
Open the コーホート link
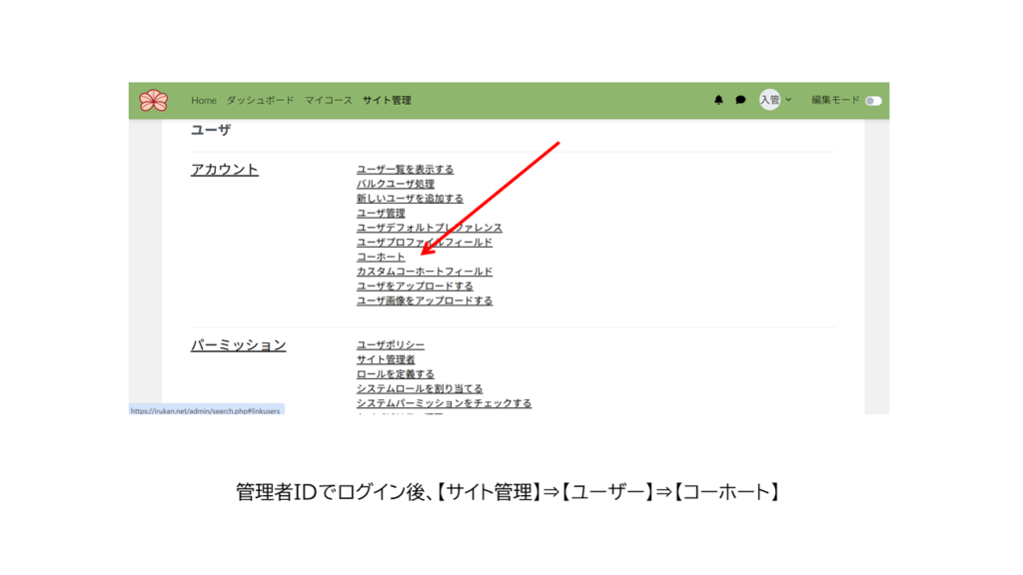tap(381, 258)
